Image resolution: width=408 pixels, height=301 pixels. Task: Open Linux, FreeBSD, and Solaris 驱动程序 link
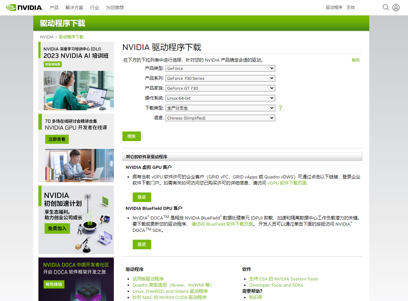[170, 291]
